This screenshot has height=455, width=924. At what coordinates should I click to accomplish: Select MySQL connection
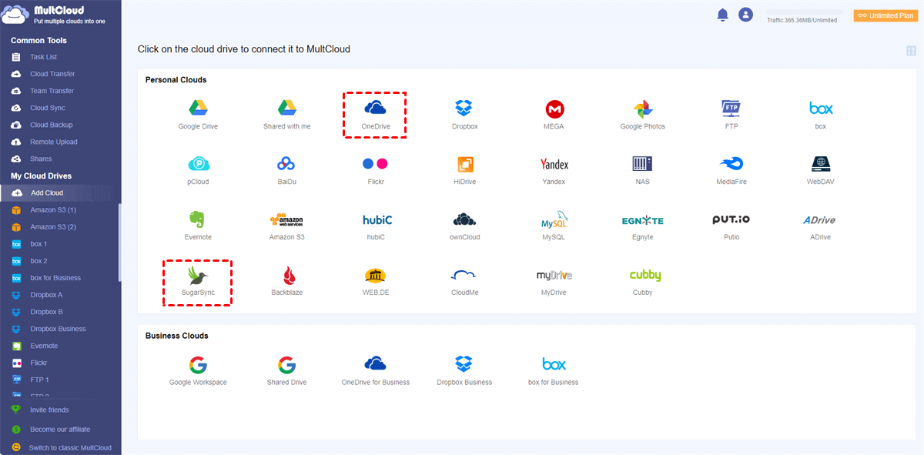[554, 226]
